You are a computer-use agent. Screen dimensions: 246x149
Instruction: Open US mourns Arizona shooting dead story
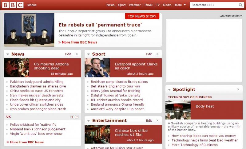pyautogui.click(x=51, y=66)
